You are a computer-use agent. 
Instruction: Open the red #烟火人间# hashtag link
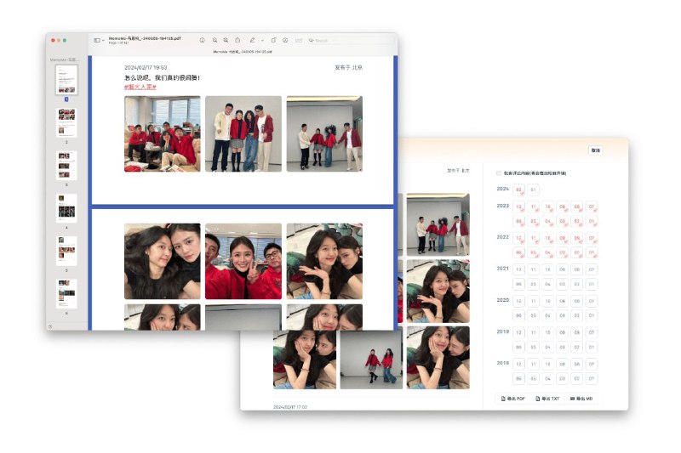click(x=140, y=87)
